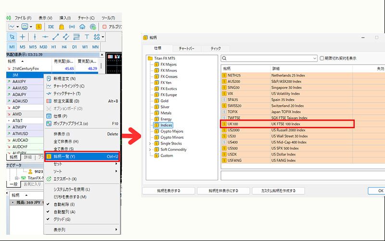Click the 銘柄を表示する button

pyautogui.click(x=168, y=191)
